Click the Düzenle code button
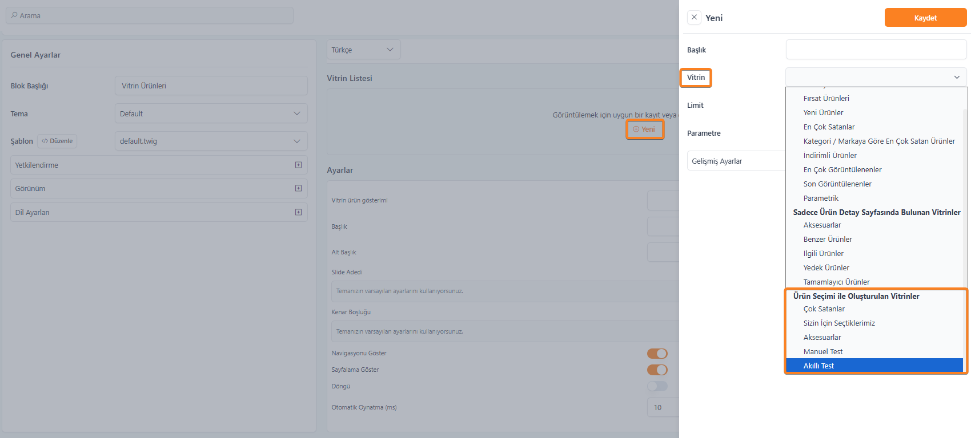975x438 pixels. point(57,141)
